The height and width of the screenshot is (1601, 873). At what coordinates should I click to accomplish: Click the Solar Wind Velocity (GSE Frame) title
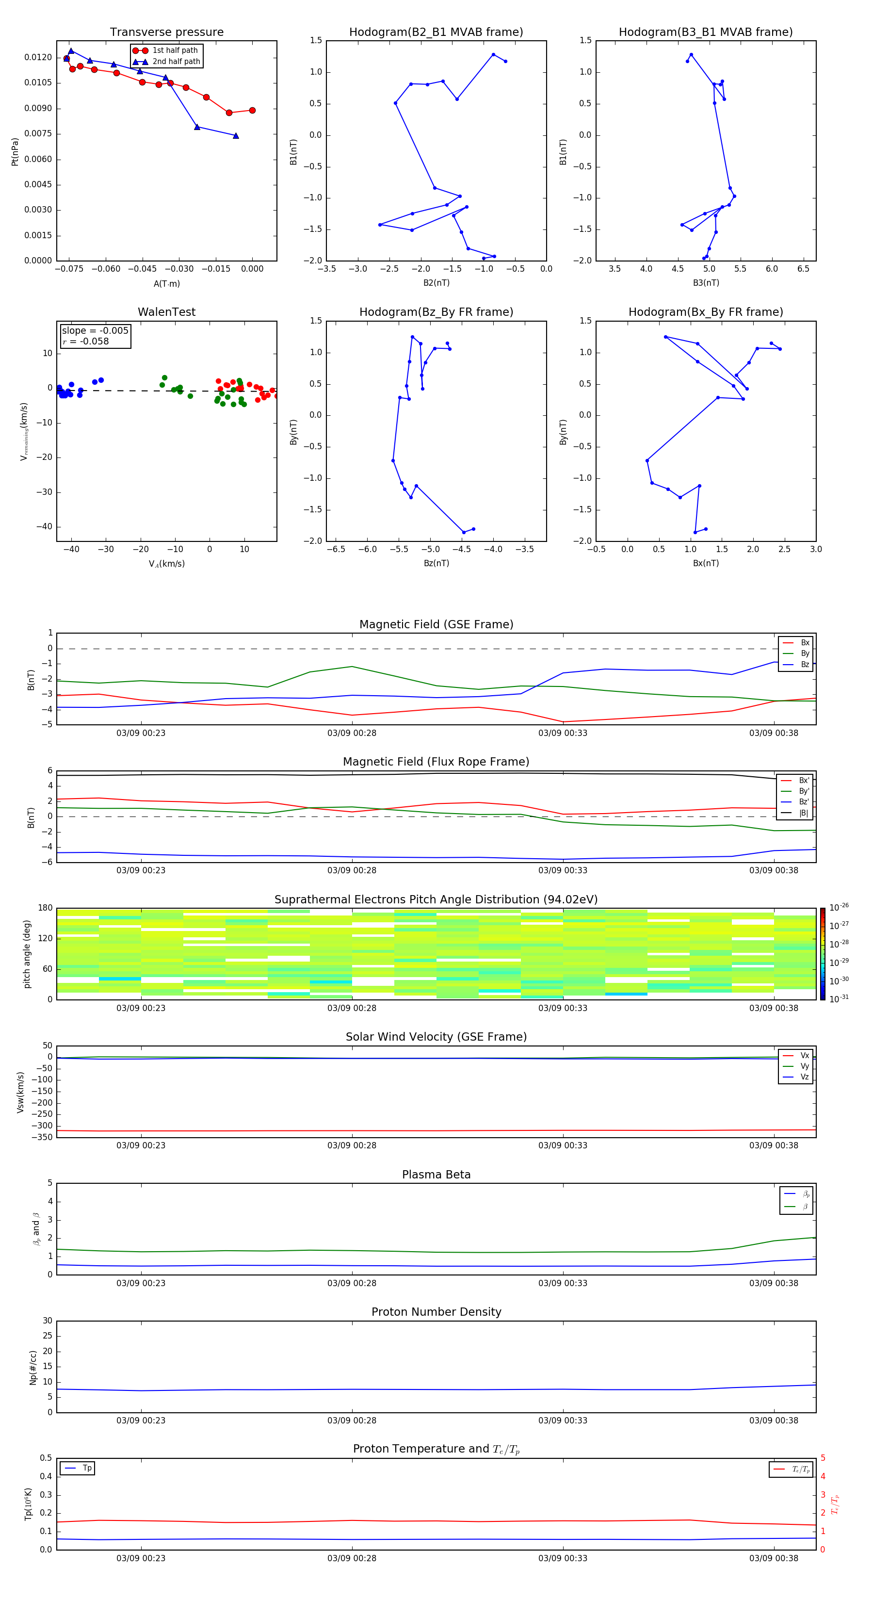coord(436,1037)
